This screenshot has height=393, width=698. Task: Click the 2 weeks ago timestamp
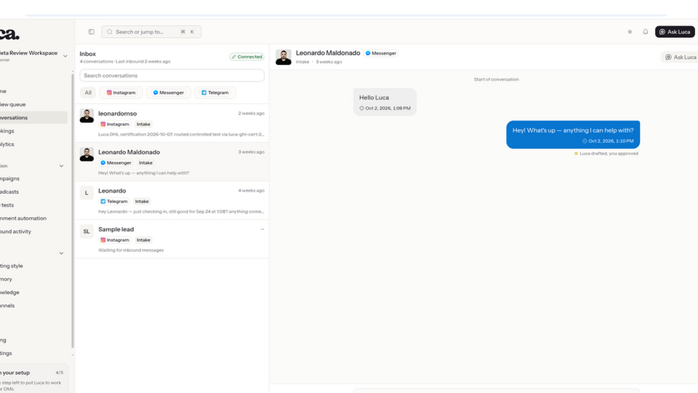[251, 114]
